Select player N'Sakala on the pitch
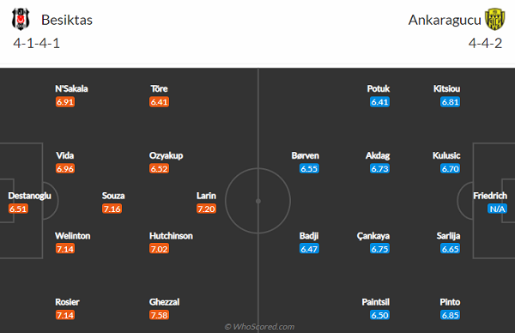Image resolution: width=515 pixels, height=333 pixels. 71,88
